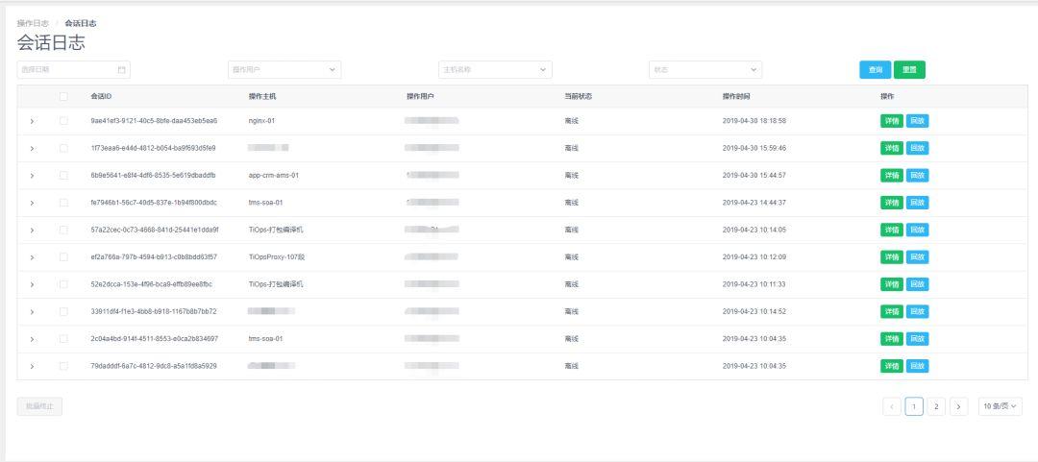1038x462 pixels.
Task: Go to page 2 of results
Action: point(936,406)
